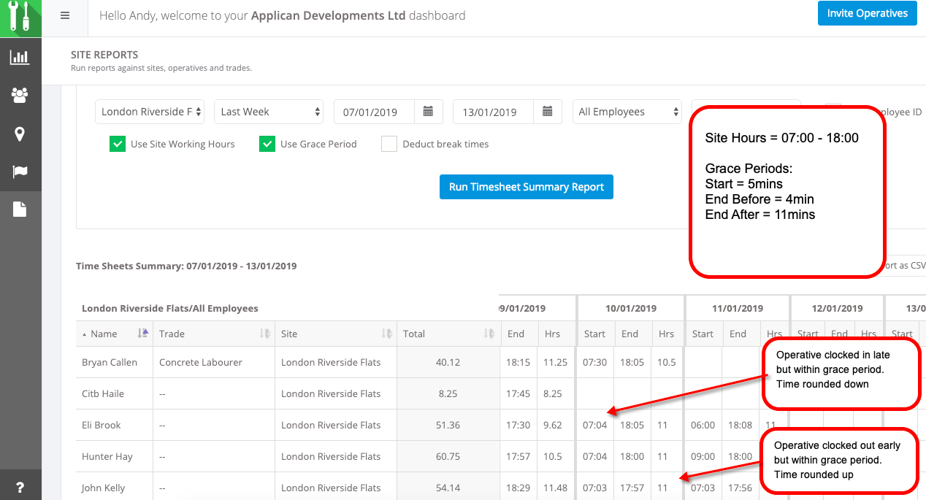
Task: Uncheck Use Grace Period checkbox
Action: [267, 144]
